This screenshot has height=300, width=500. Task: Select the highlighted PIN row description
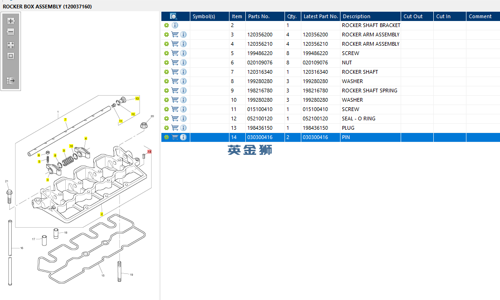point(346,137)
